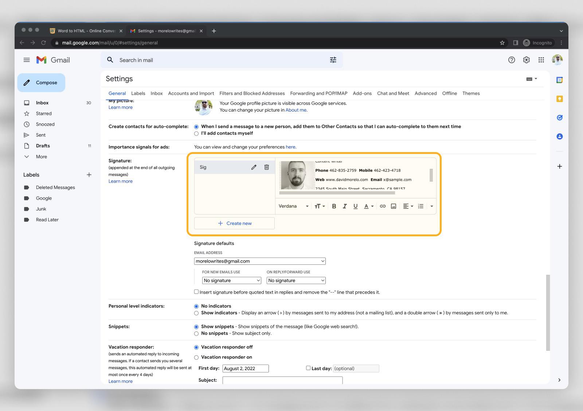
Task: Apply italic formatting in signature editor
Action: [x=344, y=206]
